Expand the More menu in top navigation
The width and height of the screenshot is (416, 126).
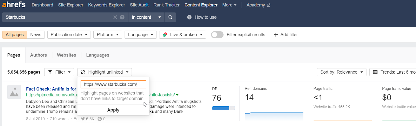click(x=229, y=5)
